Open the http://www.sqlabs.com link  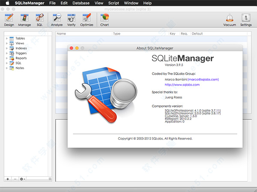tap(182, 84)
